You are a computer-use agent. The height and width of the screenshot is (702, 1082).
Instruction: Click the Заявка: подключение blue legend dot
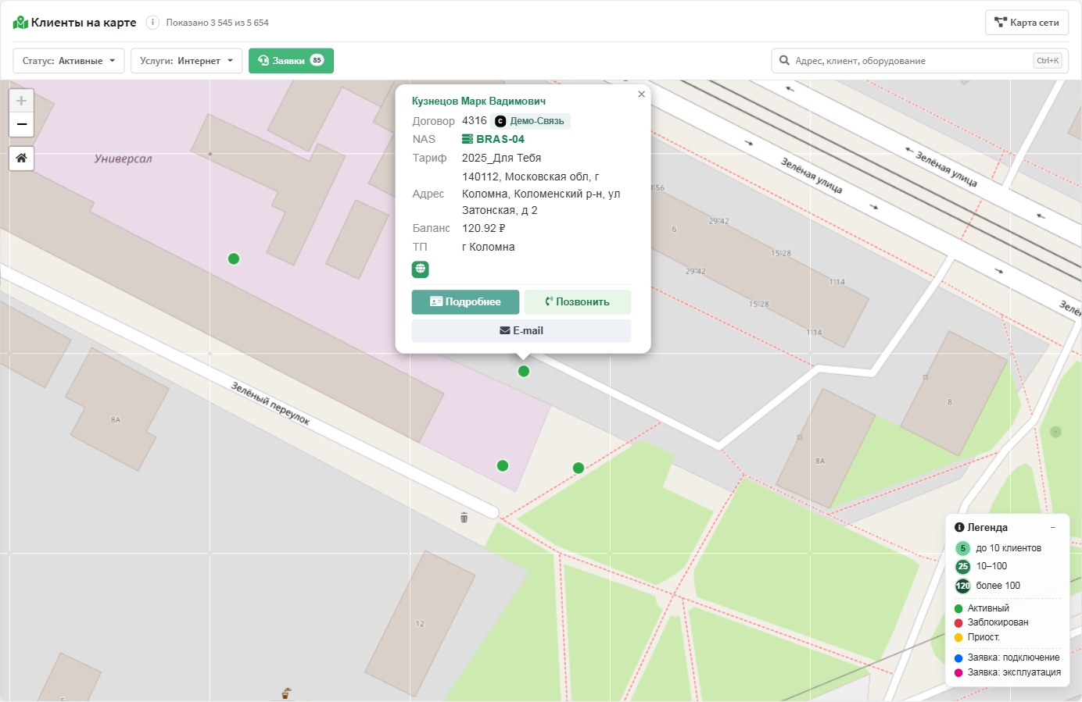click(958, 658)
